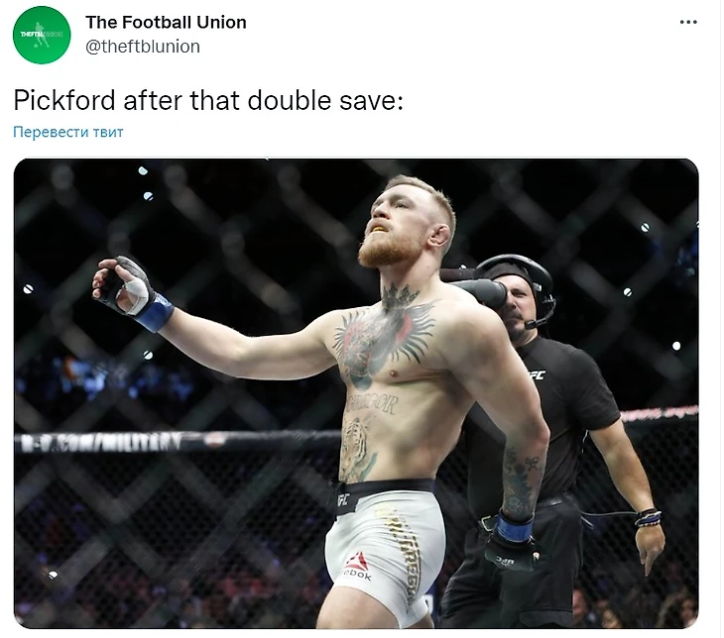Click the UFC logo on the cameraman's shirt
Screen dimensions: 724x638
(x=537, y=375)
